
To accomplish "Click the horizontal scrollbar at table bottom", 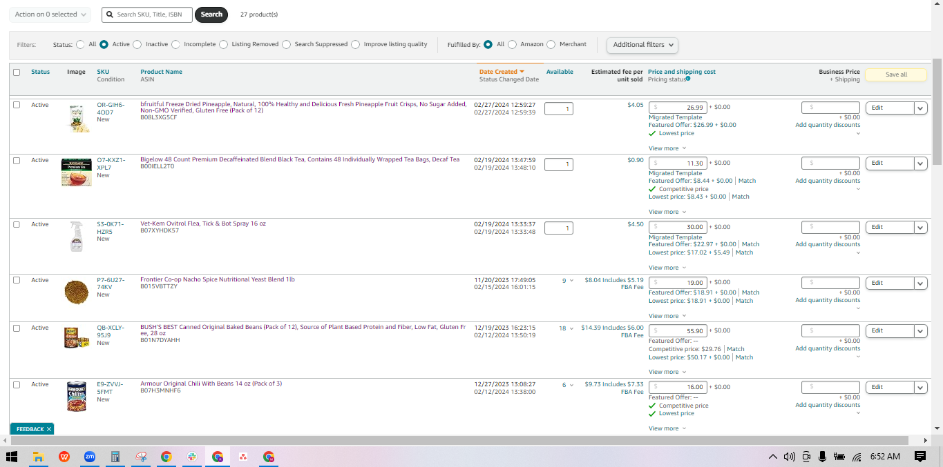I will coord(459,440).
